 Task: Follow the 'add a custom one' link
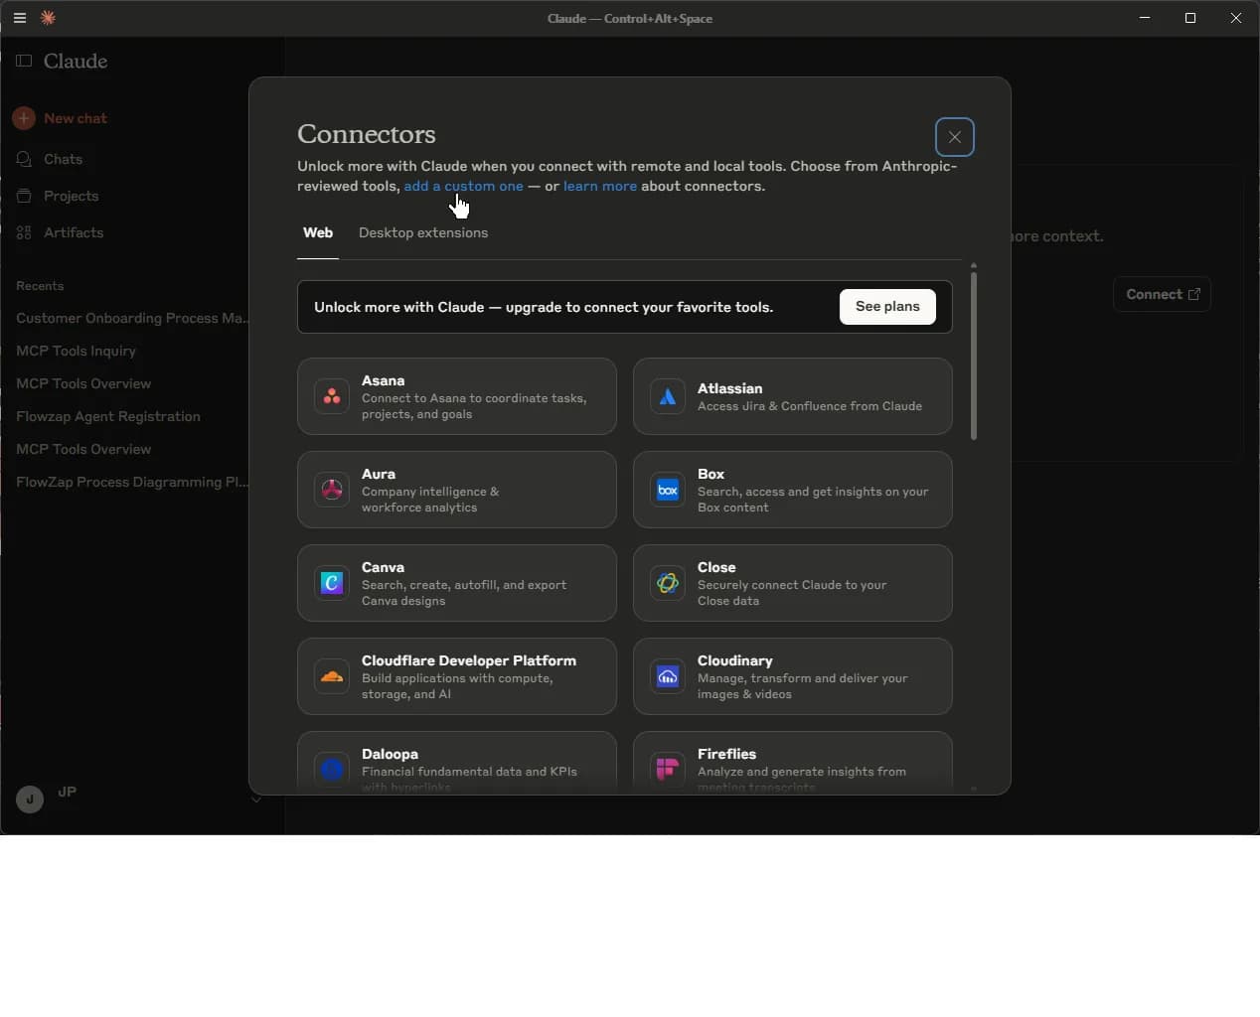point(463,186)
